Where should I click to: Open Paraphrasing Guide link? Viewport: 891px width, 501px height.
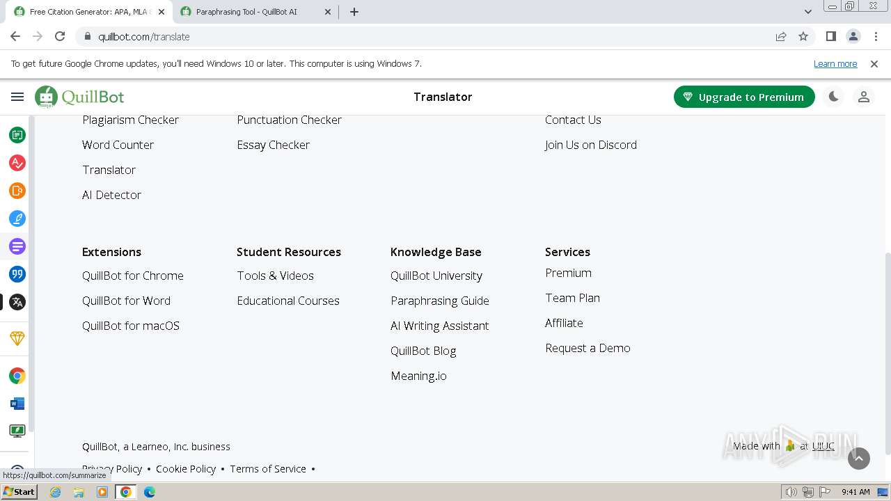[440, 301]
